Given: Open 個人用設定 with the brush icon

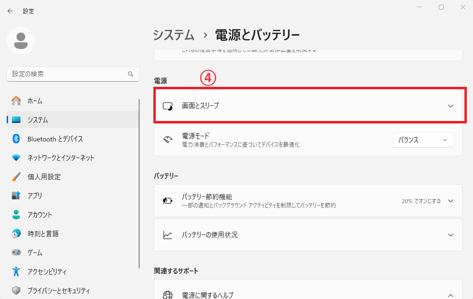Looking at the screenshot, I should (x=44, y=177).
